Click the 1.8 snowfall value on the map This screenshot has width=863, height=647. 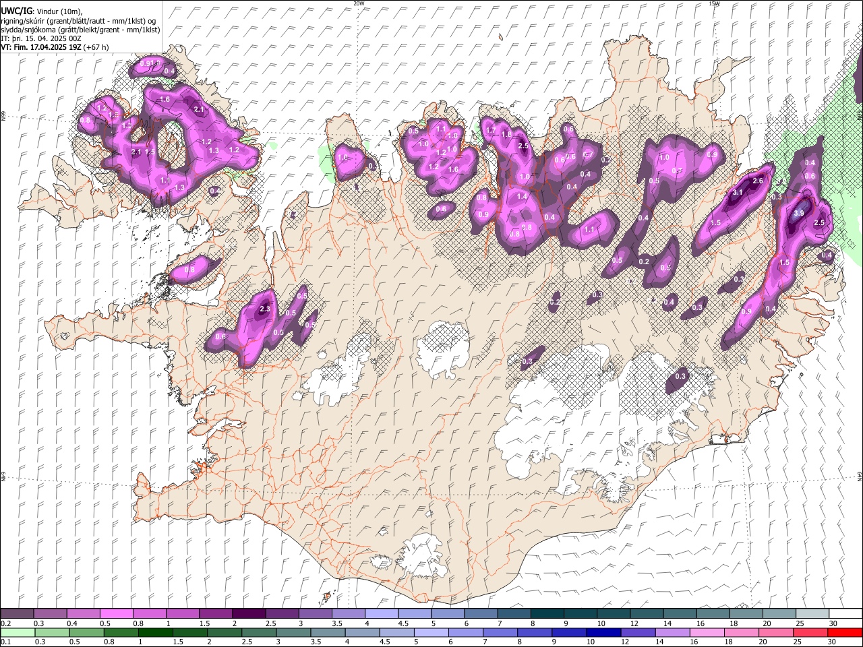click(x=506, y=135)
